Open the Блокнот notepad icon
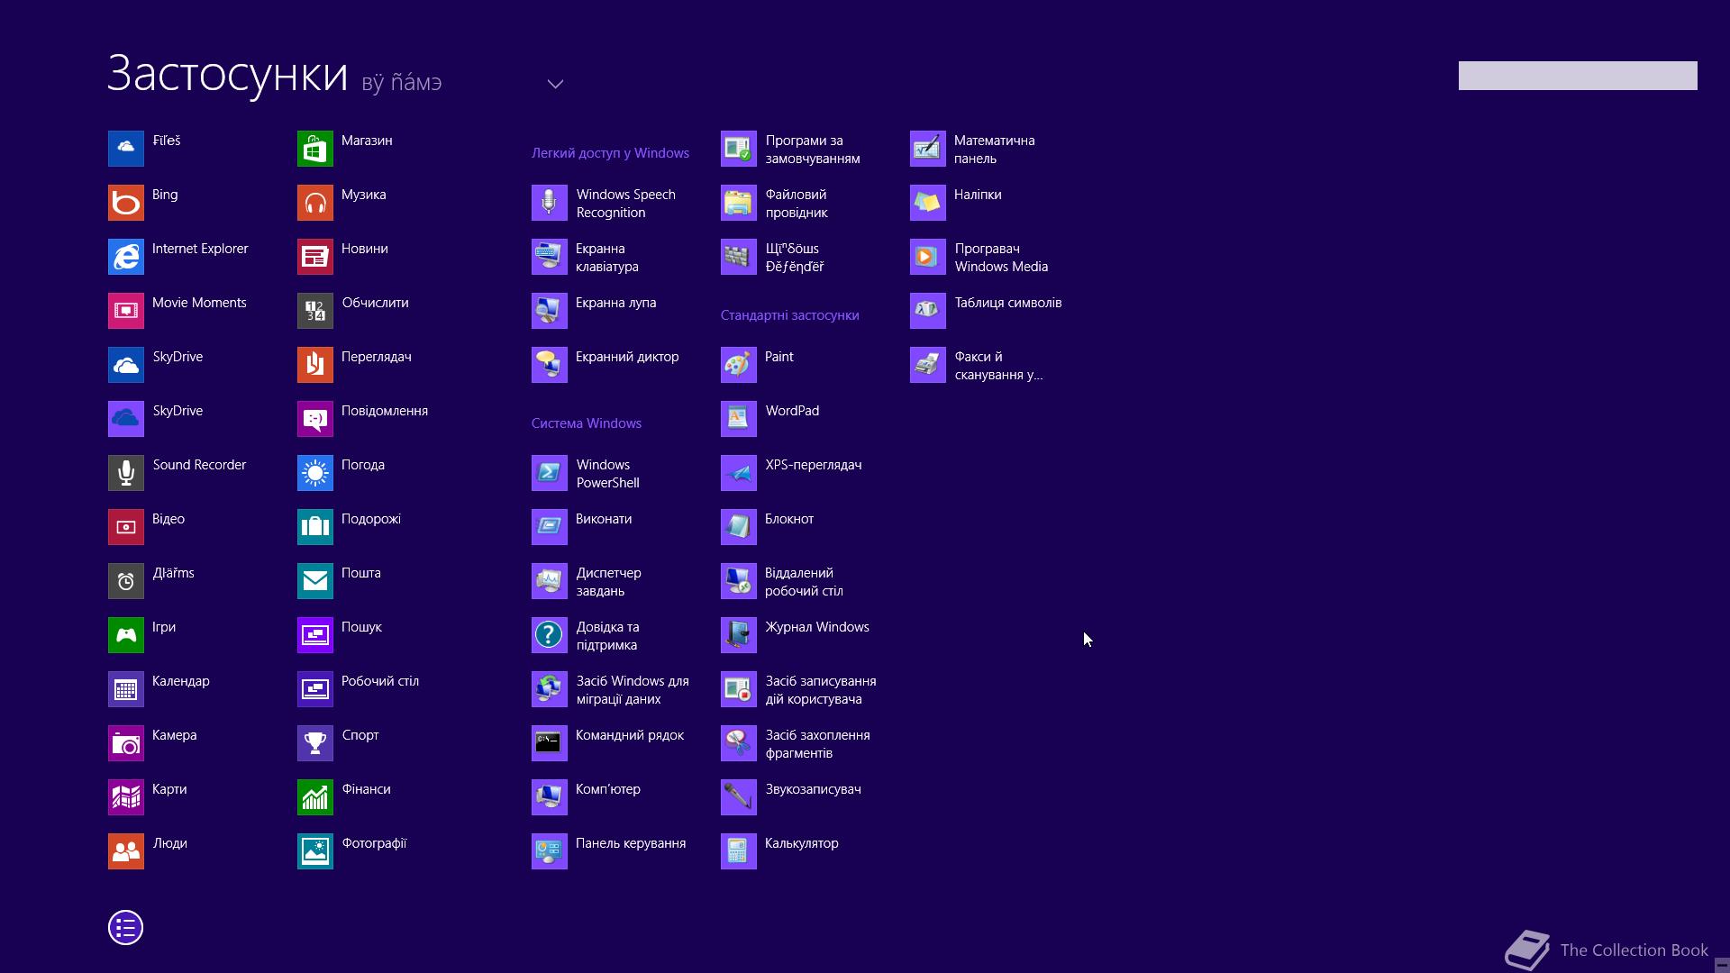 [739, 527]
